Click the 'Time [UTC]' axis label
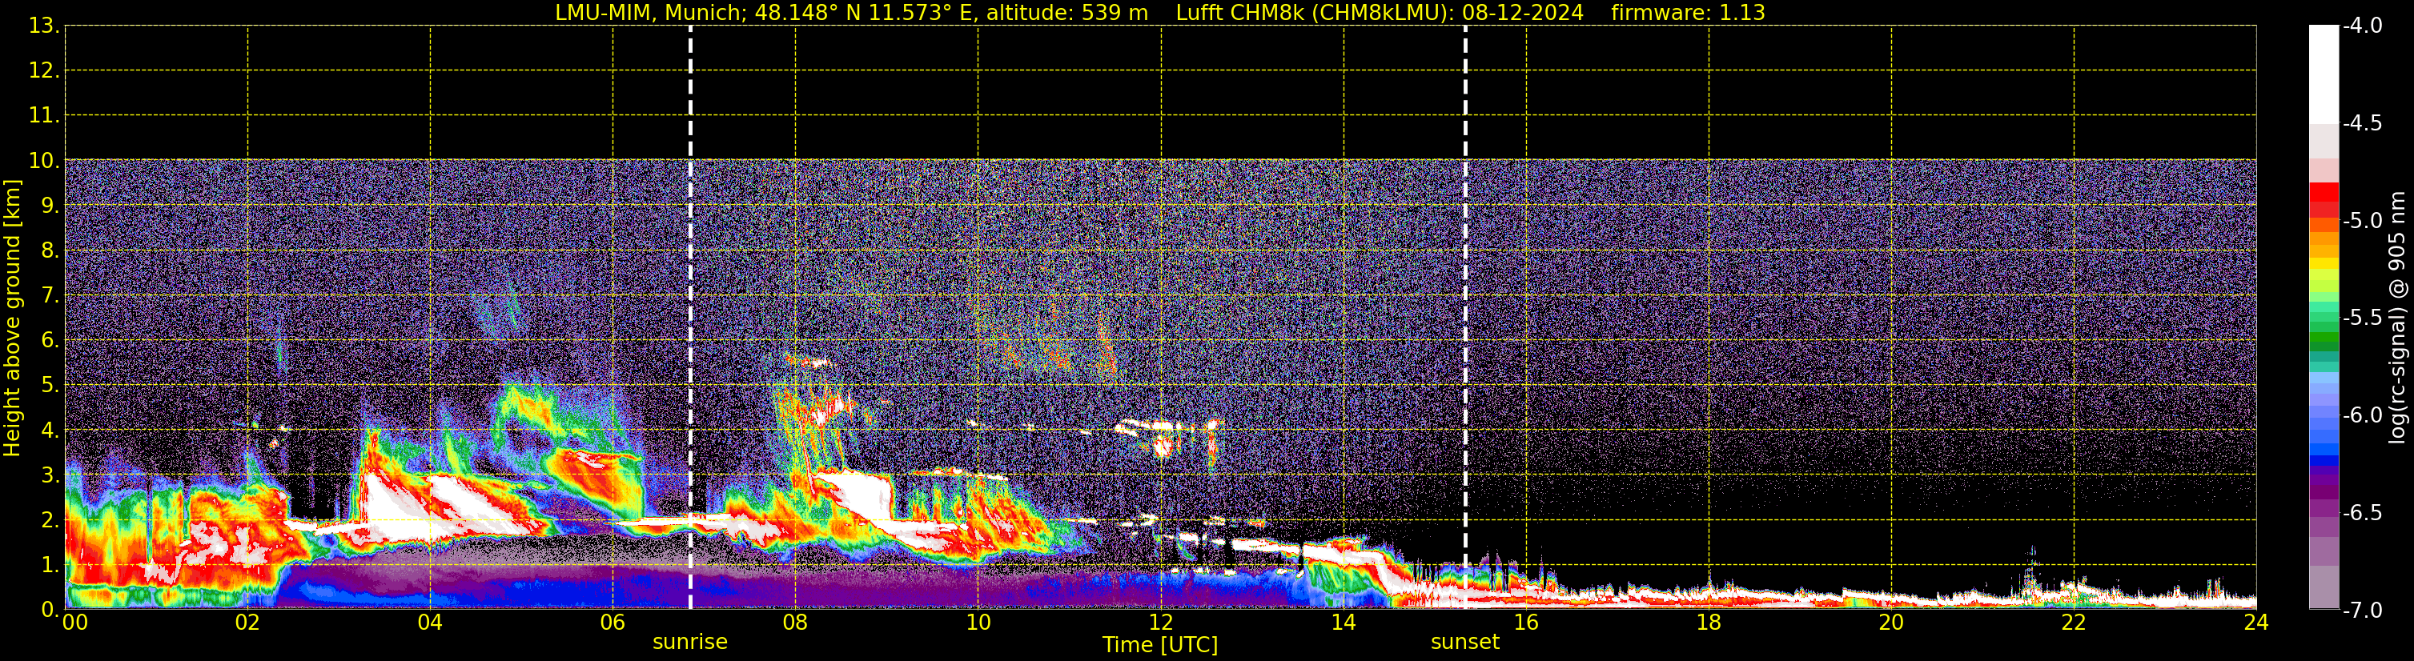The image size is (2414, 661). point(1160,645)
